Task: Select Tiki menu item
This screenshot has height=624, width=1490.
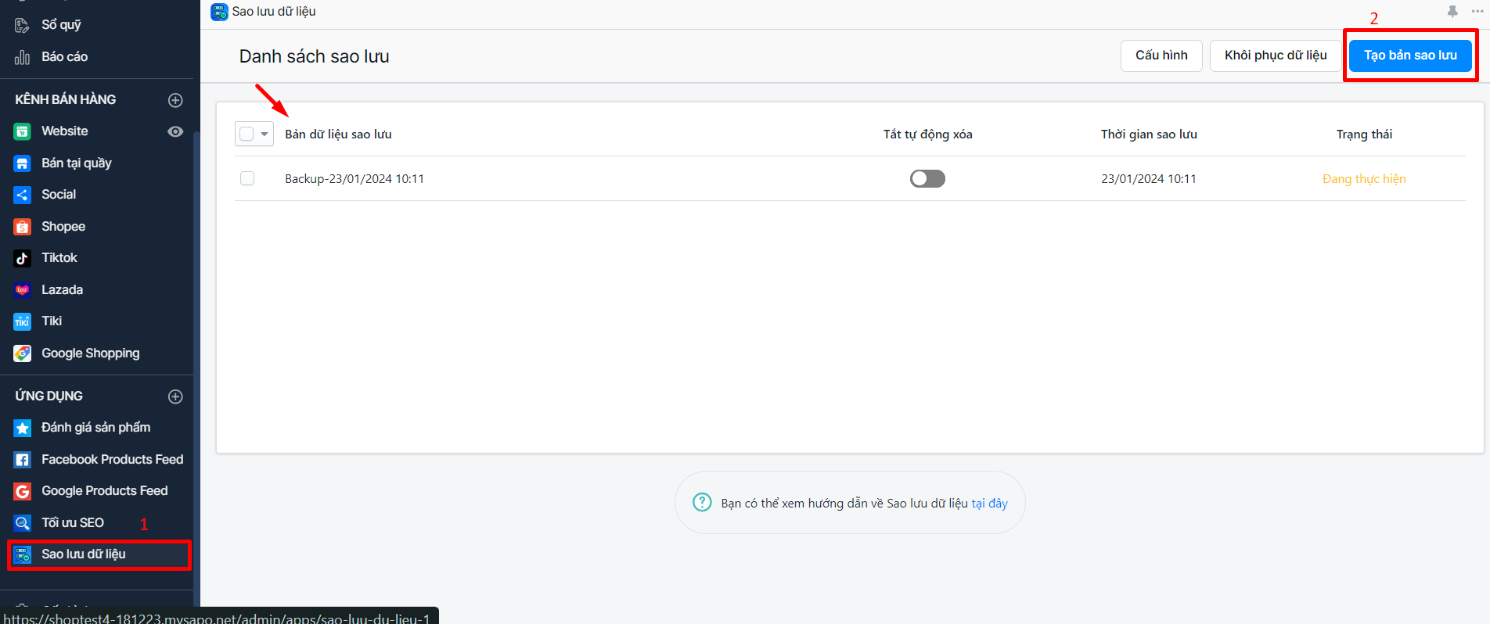Action: point(52,321)
